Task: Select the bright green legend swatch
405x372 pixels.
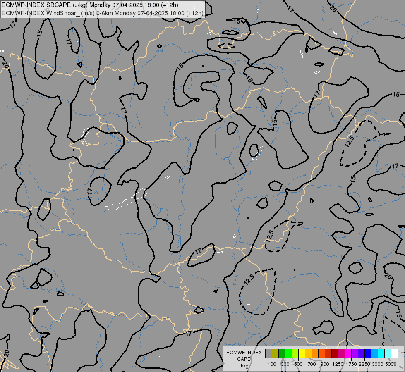Action: coord(288,353)
